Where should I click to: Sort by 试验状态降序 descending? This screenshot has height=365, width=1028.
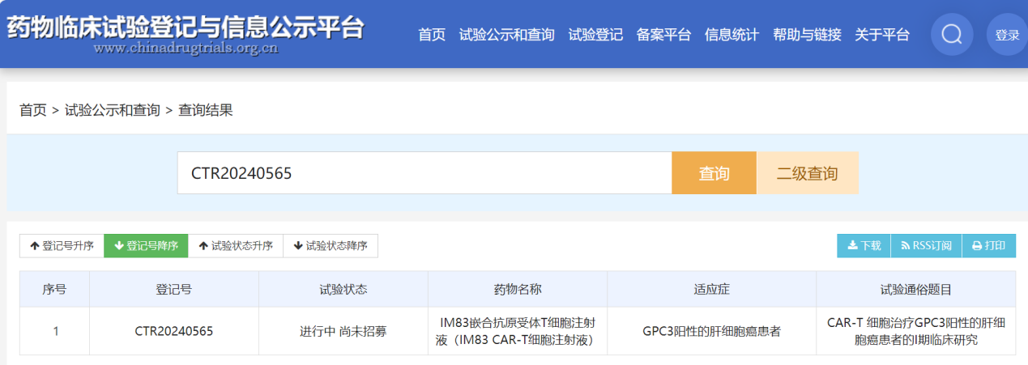(x=330, y=246)
